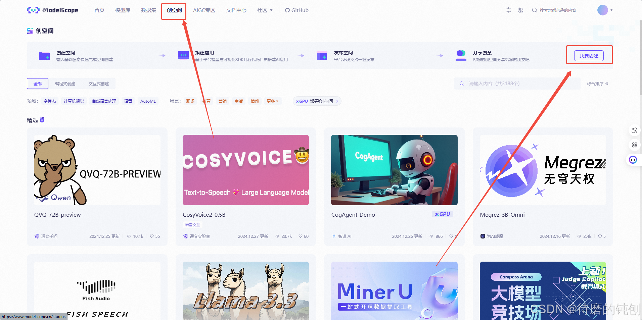This screenshot has width=642, height=320.
Task: Open the QVQ-72B-PREVIEW bear thumbnail
Action: tap(97, 170)
